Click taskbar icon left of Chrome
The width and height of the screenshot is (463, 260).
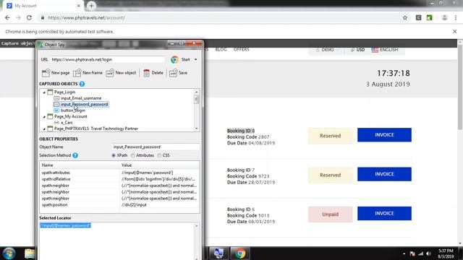click(x=218, y=253)
